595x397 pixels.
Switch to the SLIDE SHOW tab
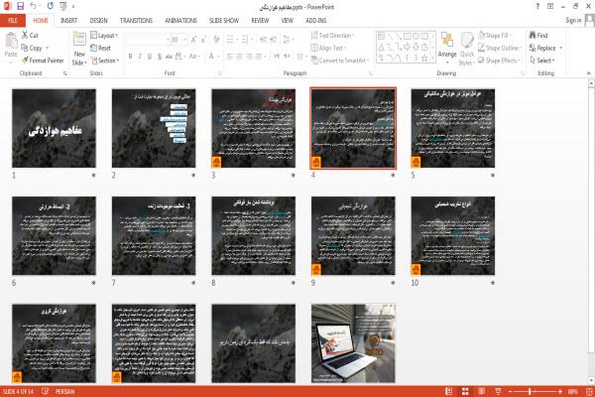point(224,21)
